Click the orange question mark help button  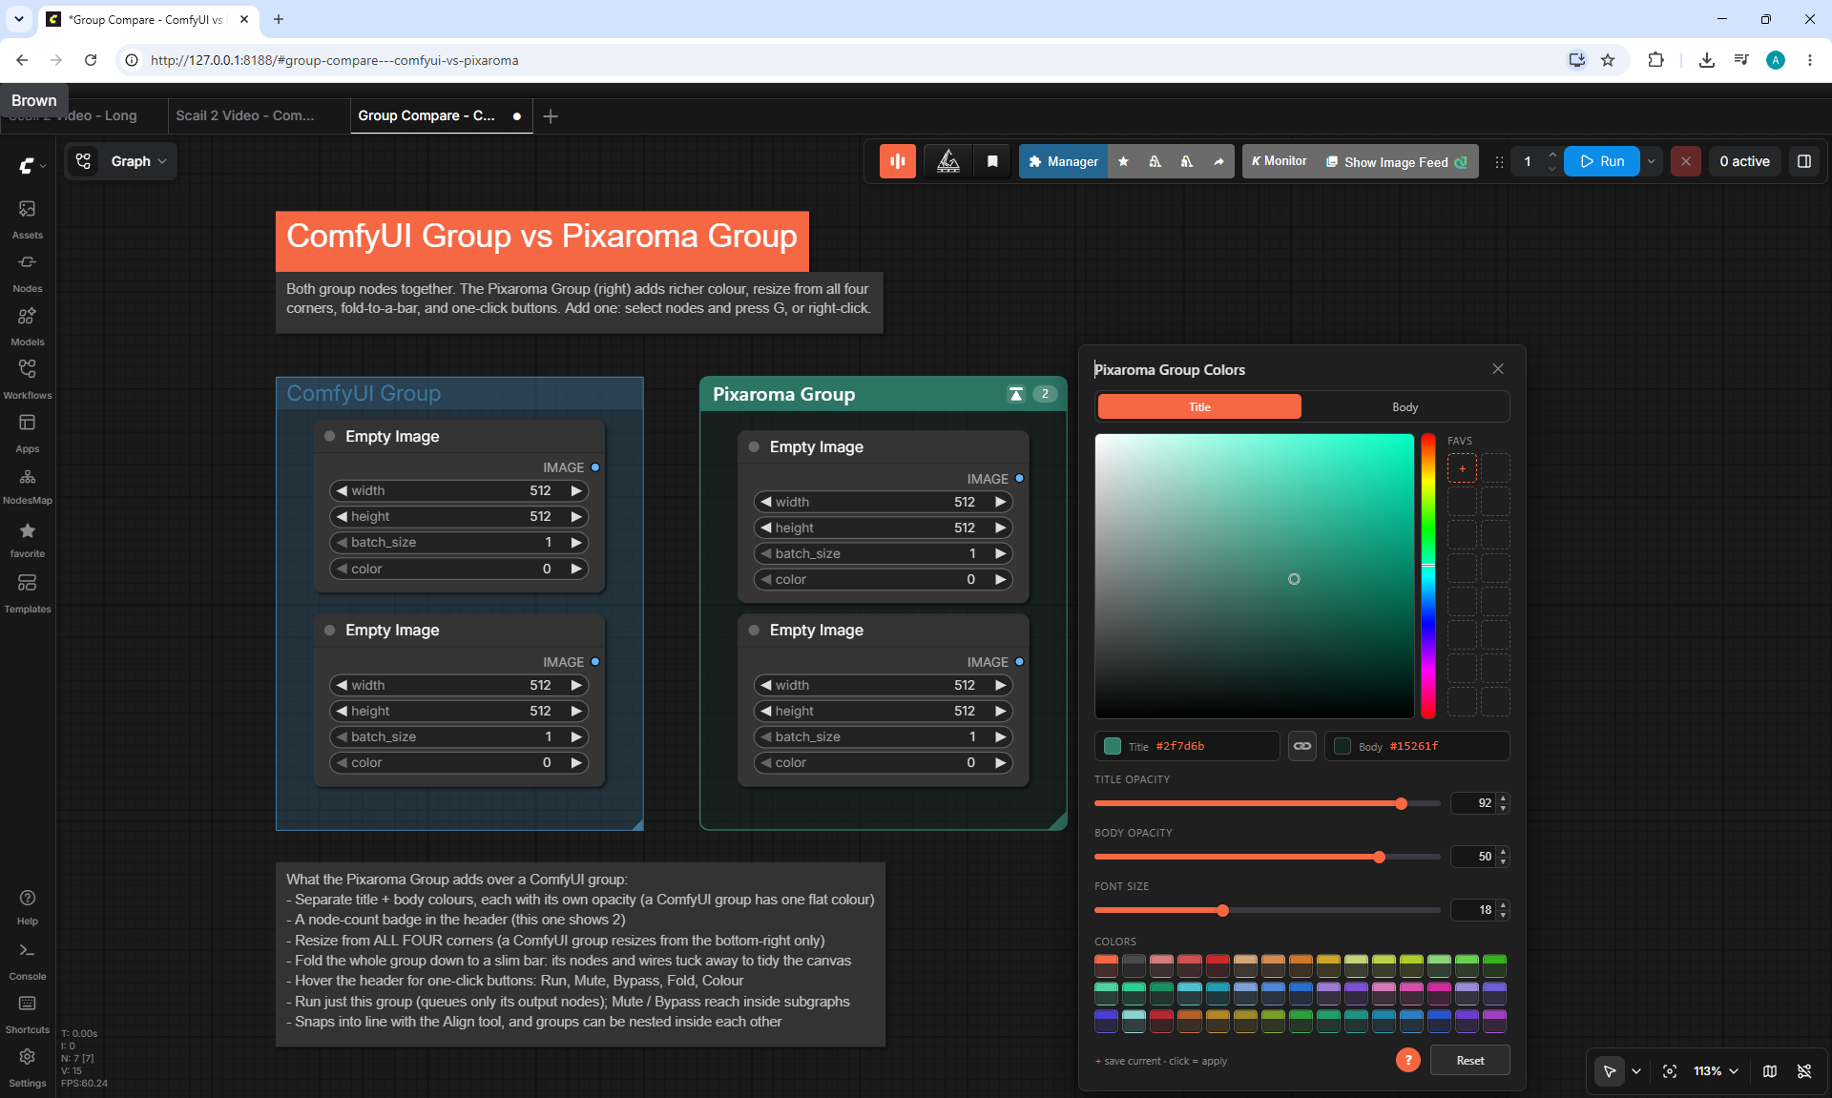tap(1407, 1060)
